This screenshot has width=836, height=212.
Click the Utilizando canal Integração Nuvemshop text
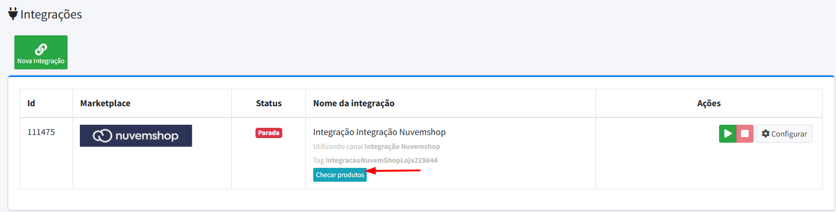(x=377, y=146)
